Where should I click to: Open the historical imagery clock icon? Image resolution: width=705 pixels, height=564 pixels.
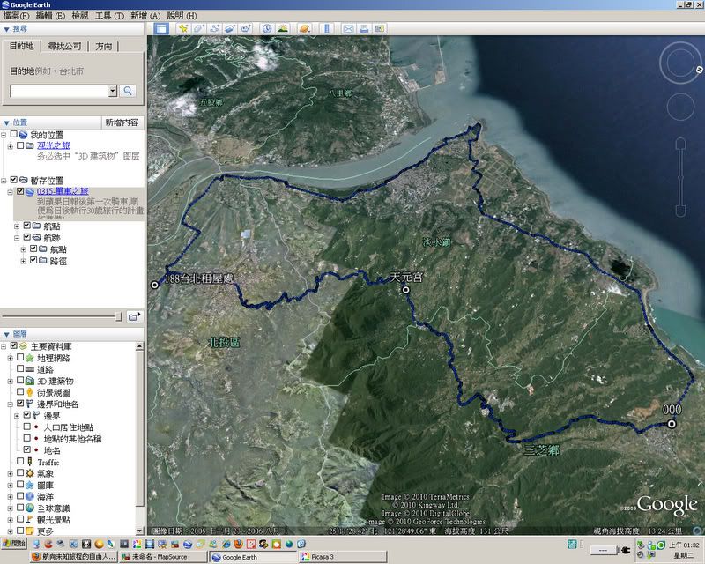267,28
